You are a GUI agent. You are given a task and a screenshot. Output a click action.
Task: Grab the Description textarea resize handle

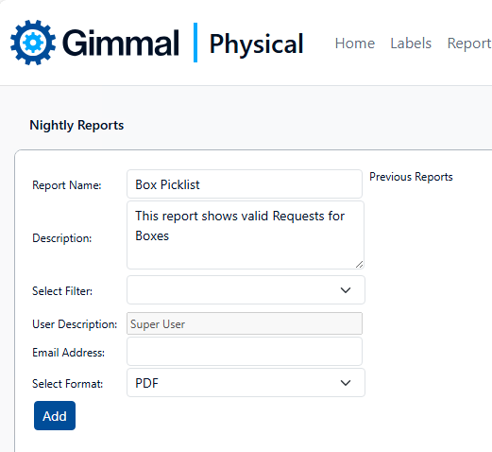359,265
